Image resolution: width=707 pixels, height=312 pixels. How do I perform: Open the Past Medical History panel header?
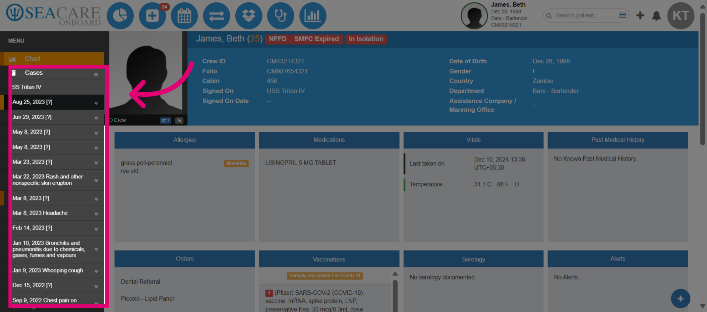click(x=618, y=140)
